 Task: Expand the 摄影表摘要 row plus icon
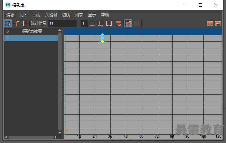click(x=7, y=31)
